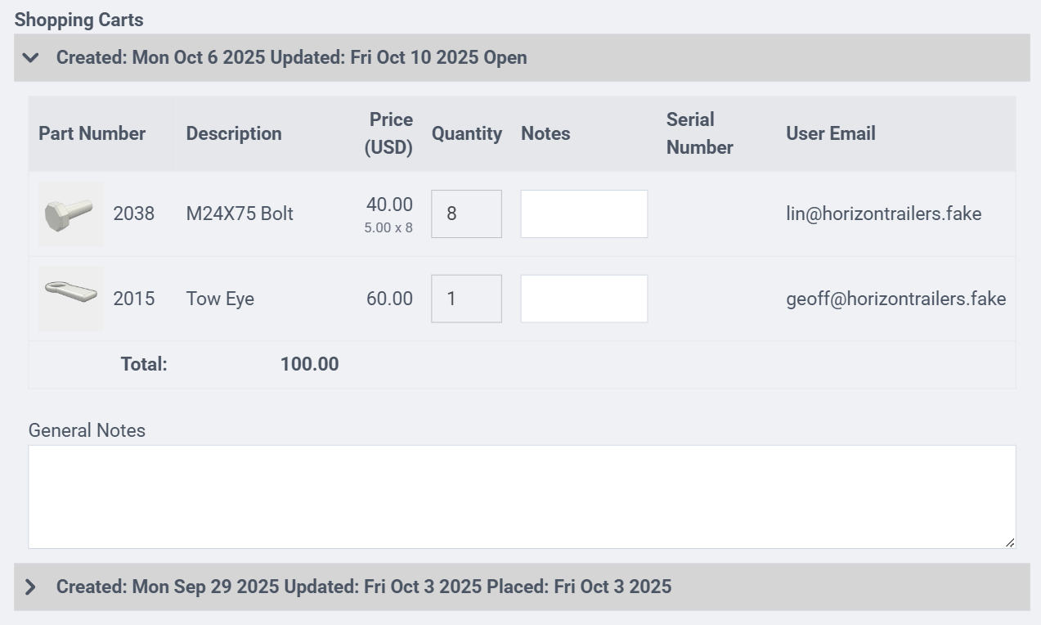The image size is (1041, 625).
Task: Click the Quantity column header
Action: [466, 133]
